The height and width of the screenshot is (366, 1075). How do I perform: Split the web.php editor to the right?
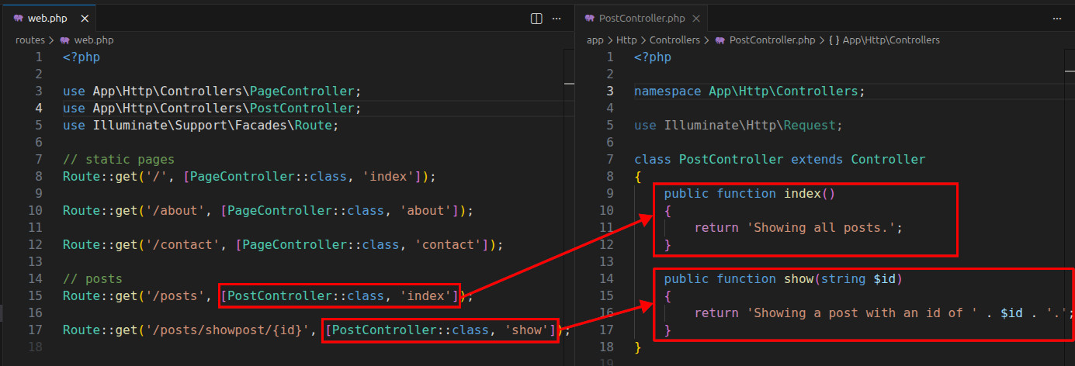point(536,18)
